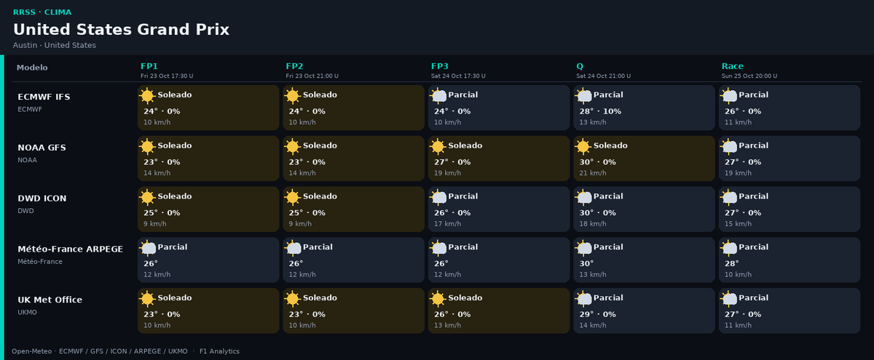Select the Q session column header

(x=580, y=66)
